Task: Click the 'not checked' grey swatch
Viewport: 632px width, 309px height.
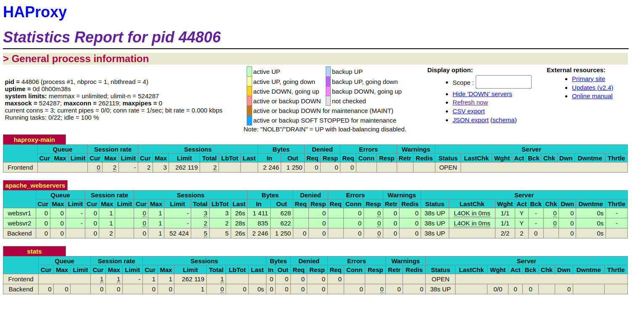Action: [x=328, y=101]
